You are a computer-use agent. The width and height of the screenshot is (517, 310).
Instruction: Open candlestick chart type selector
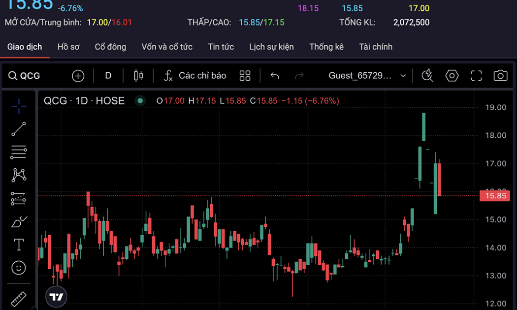point(138,76)
